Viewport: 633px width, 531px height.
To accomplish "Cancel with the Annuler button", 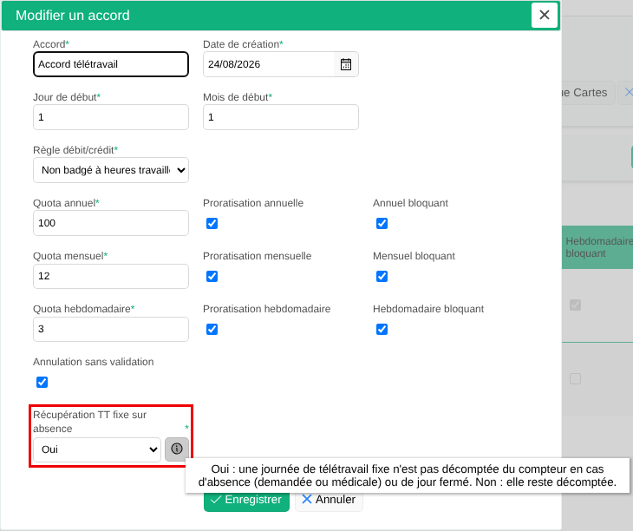I will coord(329,500).
